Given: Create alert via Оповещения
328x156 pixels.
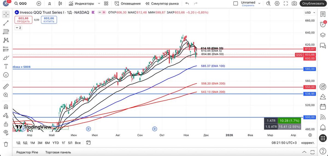Looking at the screenshot, I should click(x=128, y=4).
